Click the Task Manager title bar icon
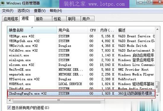The image size is (163, 111). (2, 3)
